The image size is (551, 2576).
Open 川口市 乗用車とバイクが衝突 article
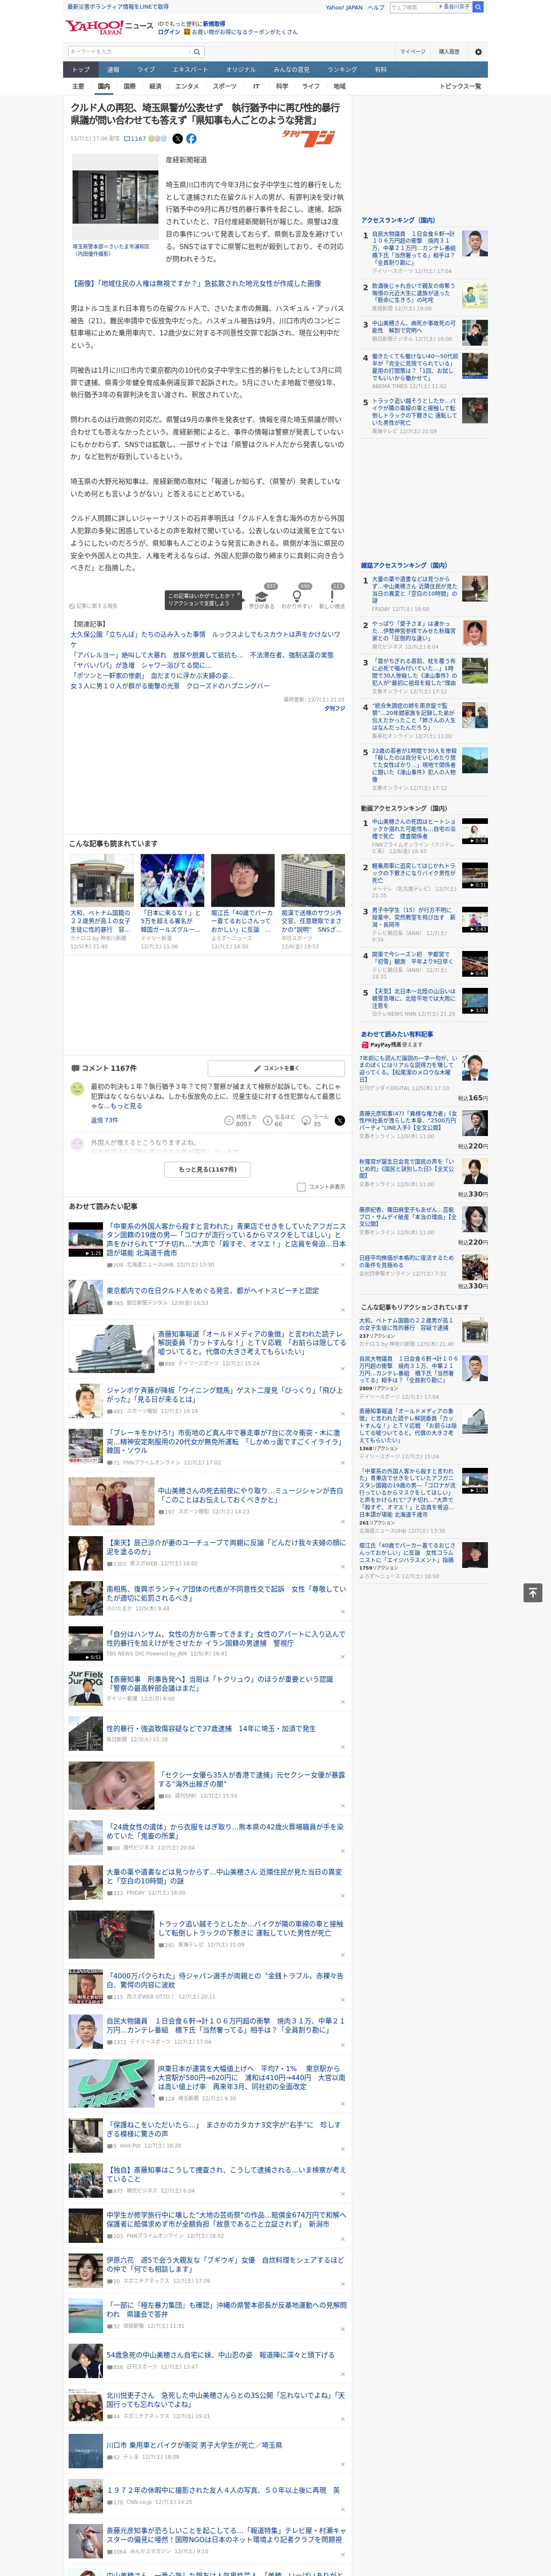pyautogui.click(x=194, y=2444)
